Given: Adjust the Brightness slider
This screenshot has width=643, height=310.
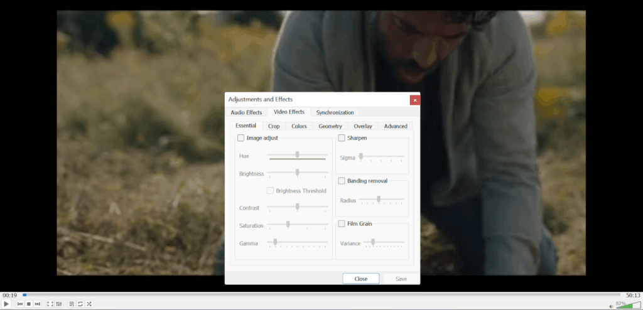Looking at the screenshot, I should point(297,173).
